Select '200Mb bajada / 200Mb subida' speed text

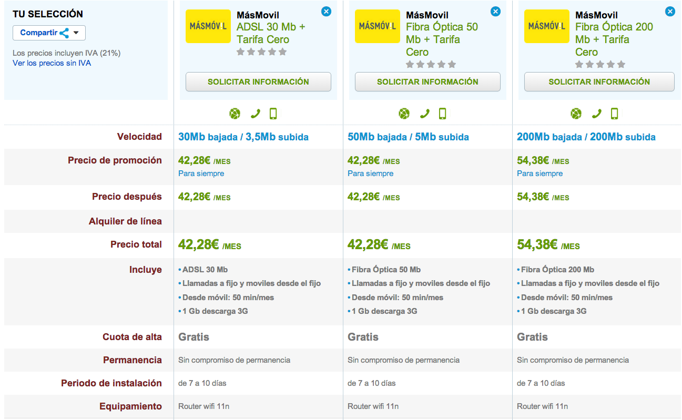(x=586, y=137)
